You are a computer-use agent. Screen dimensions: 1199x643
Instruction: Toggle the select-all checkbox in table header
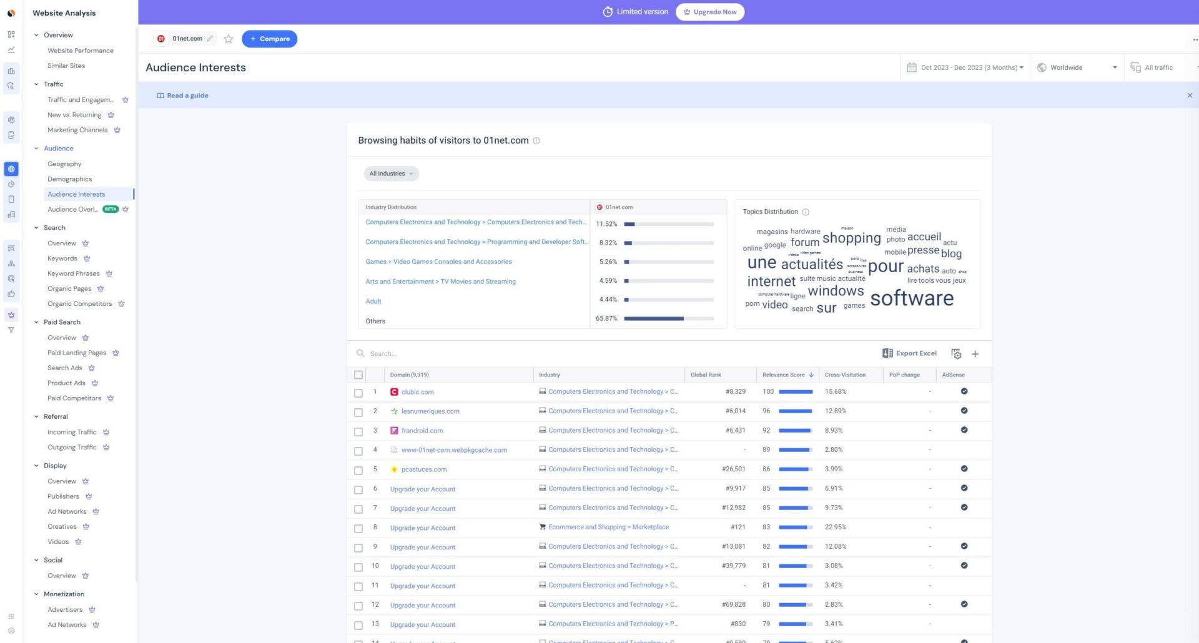358,375
